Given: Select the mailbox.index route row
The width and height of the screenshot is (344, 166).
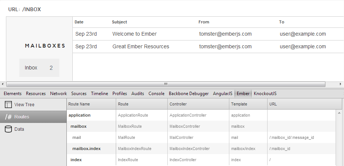Looking at the screenshot, I should [x=201, y=149].
